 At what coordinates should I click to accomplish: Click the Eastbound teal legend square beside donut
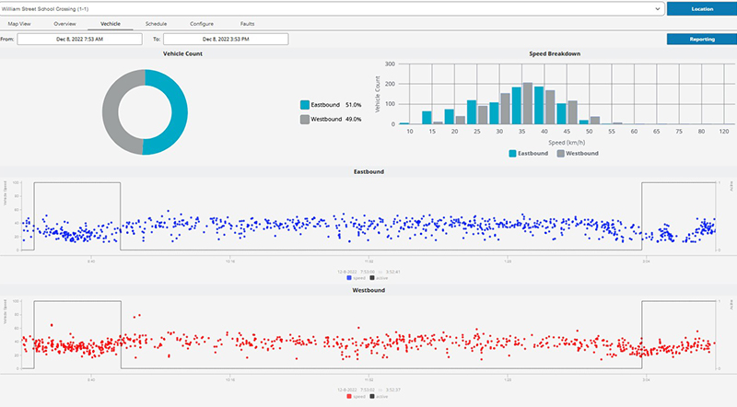coord(306,106)
